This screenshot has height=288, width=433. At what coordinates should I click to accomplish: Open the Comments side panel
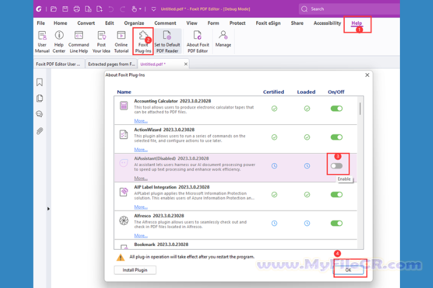[x=40, y=114]
